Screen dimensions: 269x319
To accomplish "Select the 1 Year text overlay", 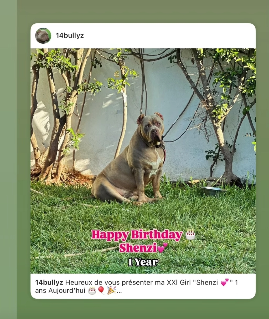I will tap(143, 262).
